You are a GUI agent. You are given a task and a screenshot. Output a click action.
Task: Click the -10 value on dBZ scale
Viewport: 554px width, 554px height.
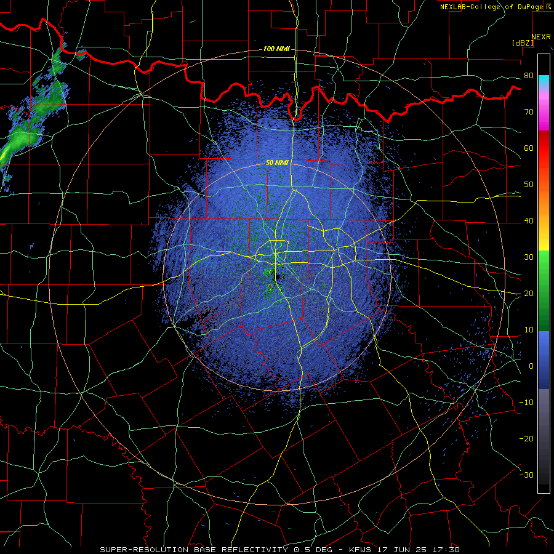[x=526, y=403]
